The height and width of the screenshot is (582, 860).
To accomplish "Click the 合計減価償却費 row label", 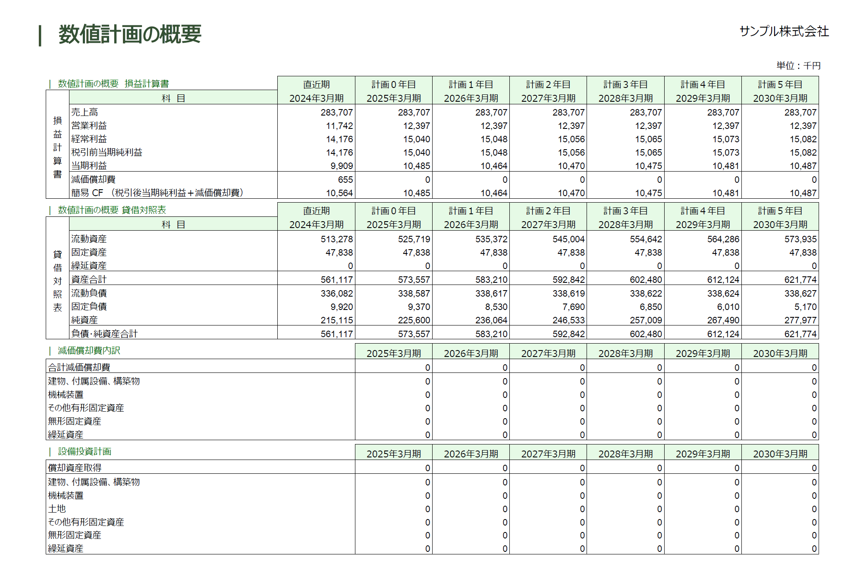I will 79,367.
